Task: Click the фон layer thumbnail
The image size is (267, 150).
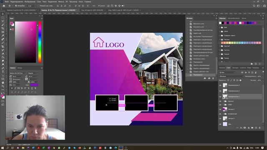Action: click(x=225, y=124)
